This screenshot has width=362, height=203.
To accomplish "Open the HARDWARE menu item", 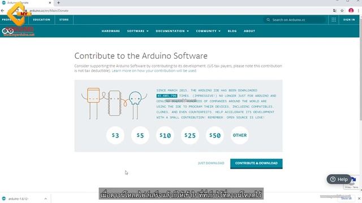I will [111, 31].
